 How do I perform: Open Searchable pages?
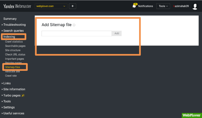pos(15,46)
